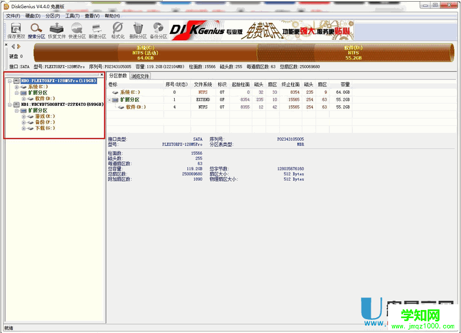Viewport: 461px width, 333px height.
Task: Expand the 软件(D:) tree node
Action: 24,98
